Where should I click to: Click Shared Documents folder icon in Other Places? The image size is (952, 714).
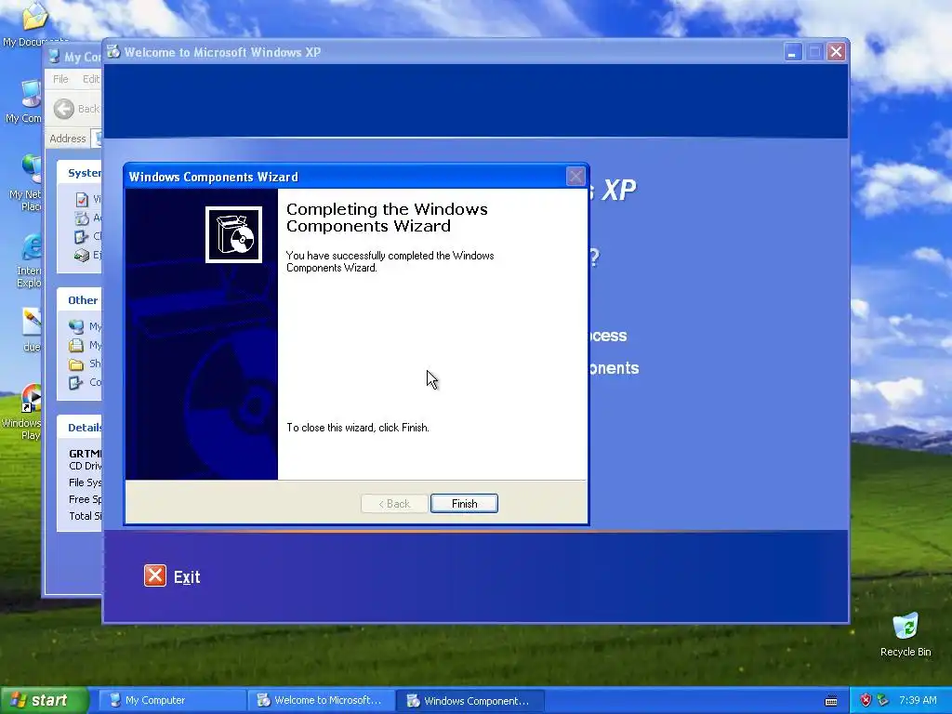76,364
